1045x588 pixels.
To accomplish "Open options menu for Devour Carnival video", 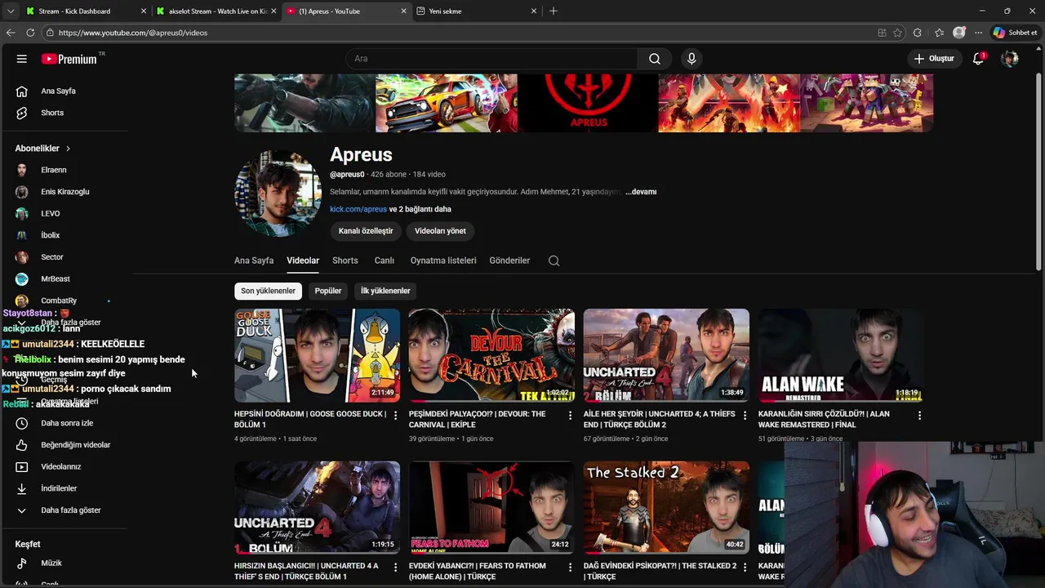I will 570,416.
